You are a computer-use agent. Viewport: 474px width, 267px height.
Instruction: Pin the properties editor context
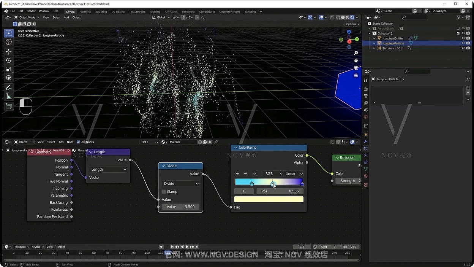[468, 79]
